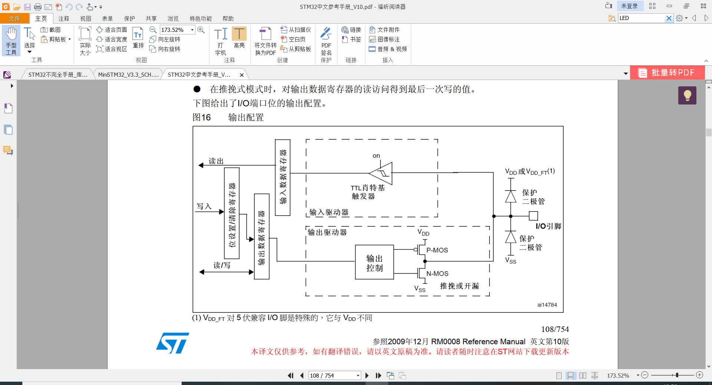Screen dimensions: 712x385
Task: Click 未登录 to sign in
Action: click(630, 6)
